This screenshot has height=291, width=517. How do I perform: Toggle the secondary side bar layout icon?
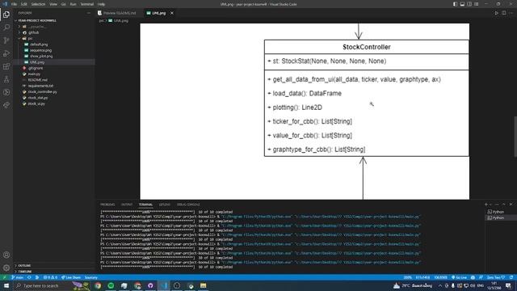469,4
